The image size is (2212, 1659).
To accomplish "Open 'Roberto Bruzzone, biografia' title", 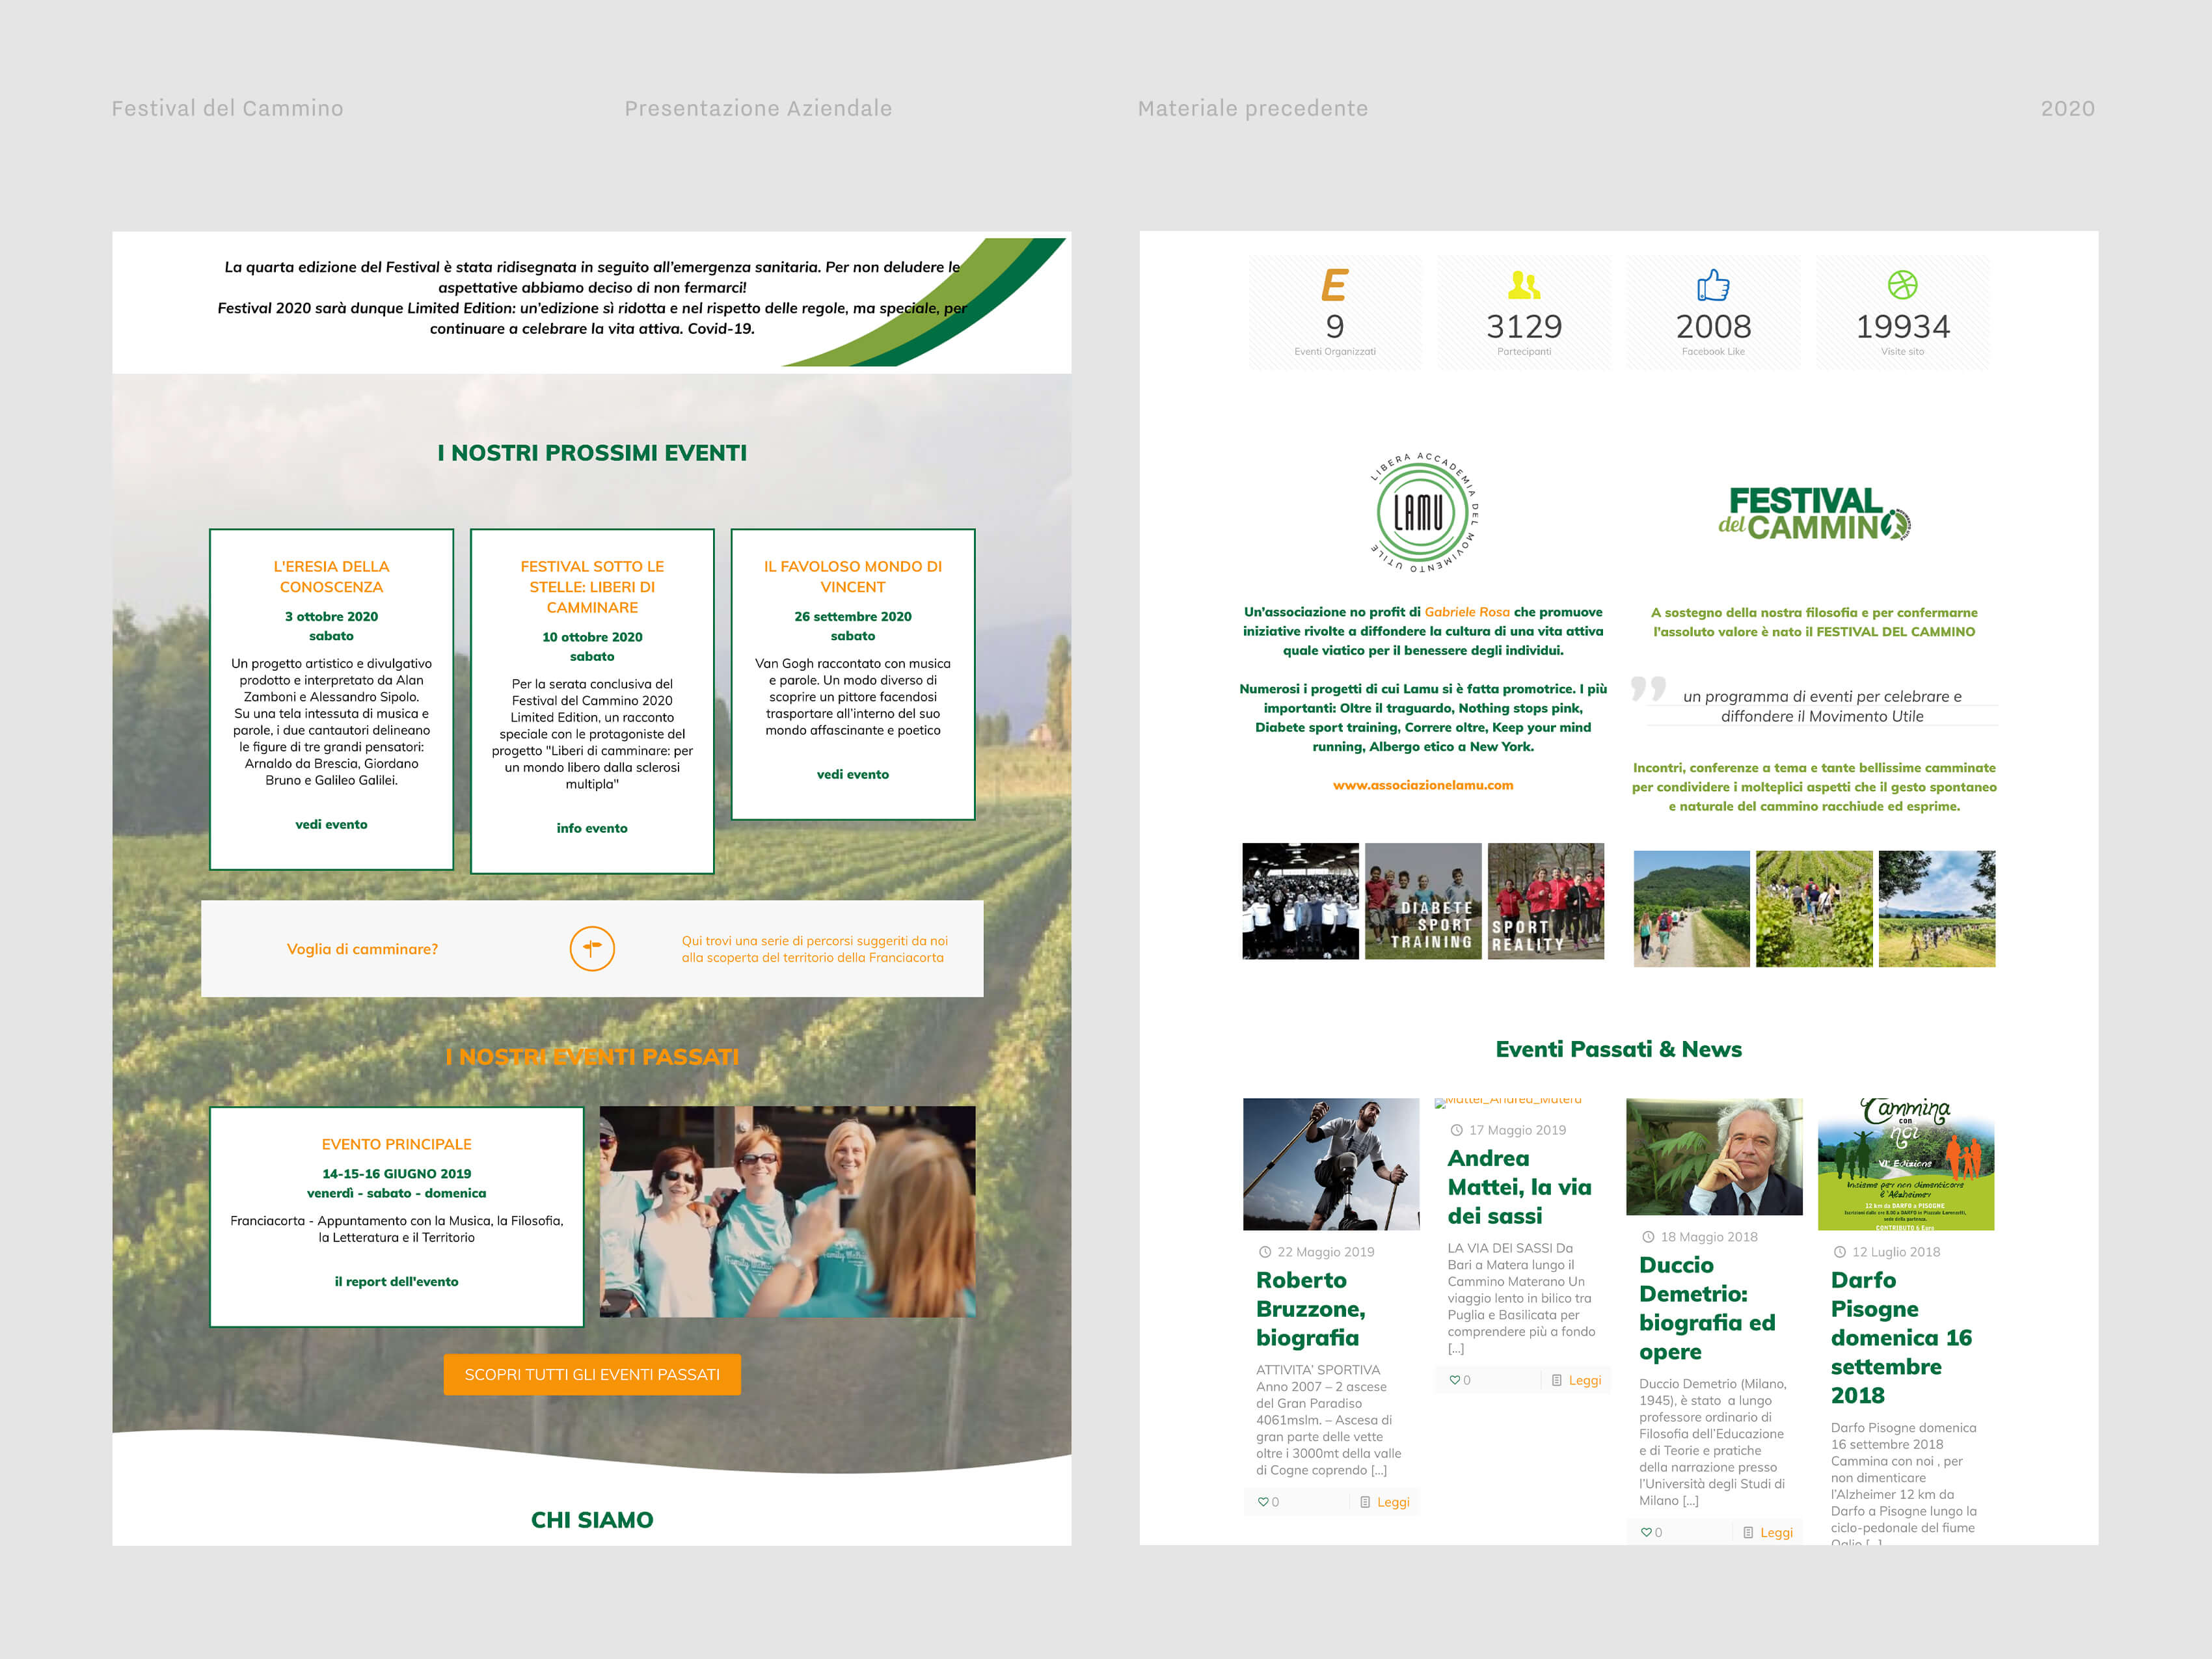I will point(1311,1309).
